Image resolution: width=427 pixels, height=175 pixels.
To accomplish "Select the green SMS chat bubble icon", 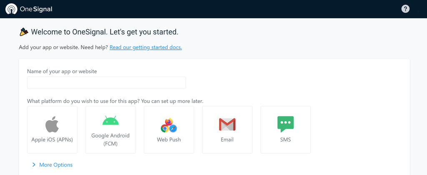I will 285,124.
